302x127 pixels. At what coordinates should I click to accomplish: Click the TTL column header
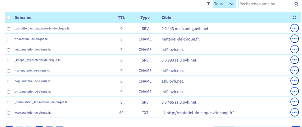point(121,18)
